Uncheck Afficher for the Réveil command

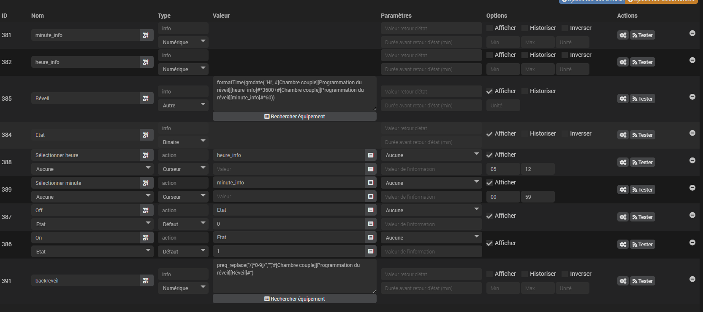click(x=489, y=91)
